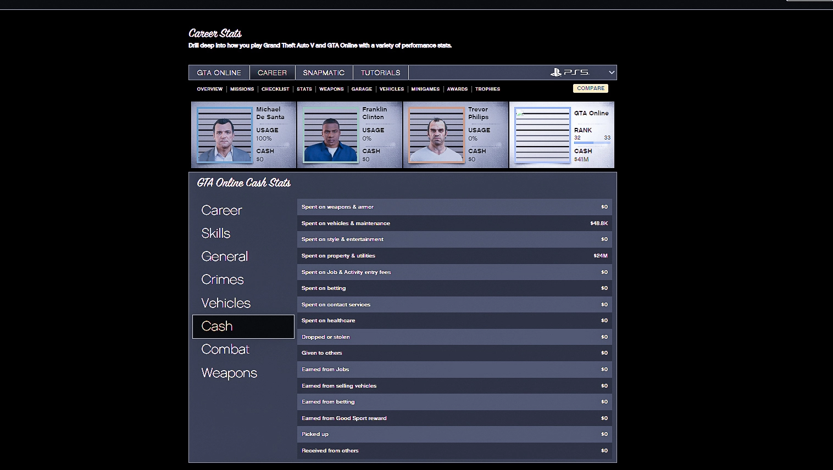Click the 'Spent on weapons & armor' row

pyautogui.click(x=454, y=207)
